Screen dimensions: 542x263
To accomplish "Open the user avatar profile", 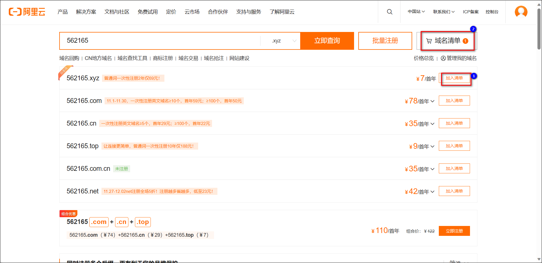I will tap(521, 12).
